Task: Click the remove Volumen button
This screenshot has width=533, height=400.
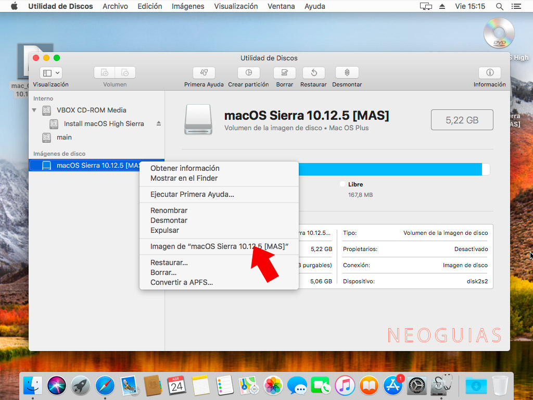Action: [x=125, y=72]
